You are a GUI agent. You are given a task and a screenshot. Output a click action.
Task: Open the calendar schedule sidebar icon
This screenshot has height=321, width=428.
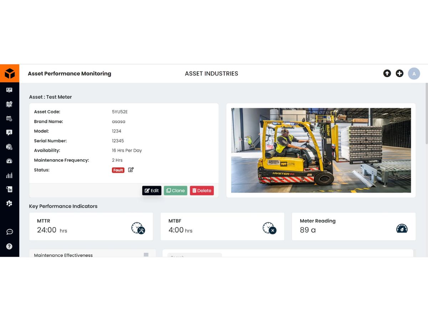[9, 118]
